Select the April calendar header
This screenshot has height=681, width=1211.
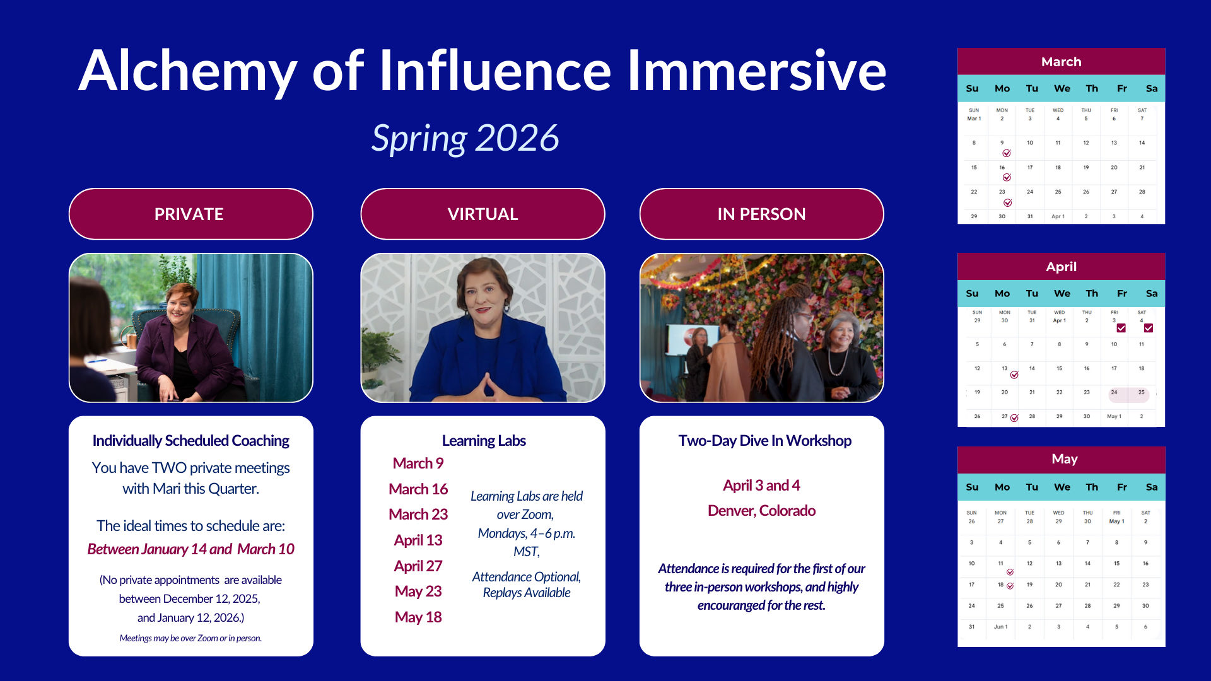1061,266
